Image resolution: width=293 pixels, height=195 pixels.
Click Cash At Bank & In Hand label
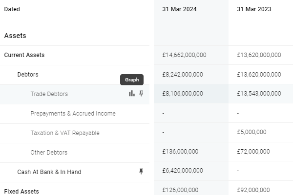[x=49, y=172]
